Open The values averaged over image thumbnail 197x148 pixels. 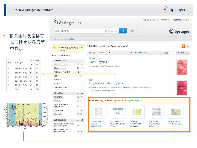click(157, 112)
